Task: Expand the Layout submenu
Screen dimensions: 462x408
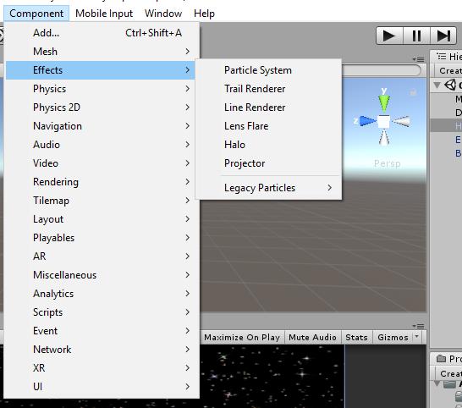Action: click(100, 219)
